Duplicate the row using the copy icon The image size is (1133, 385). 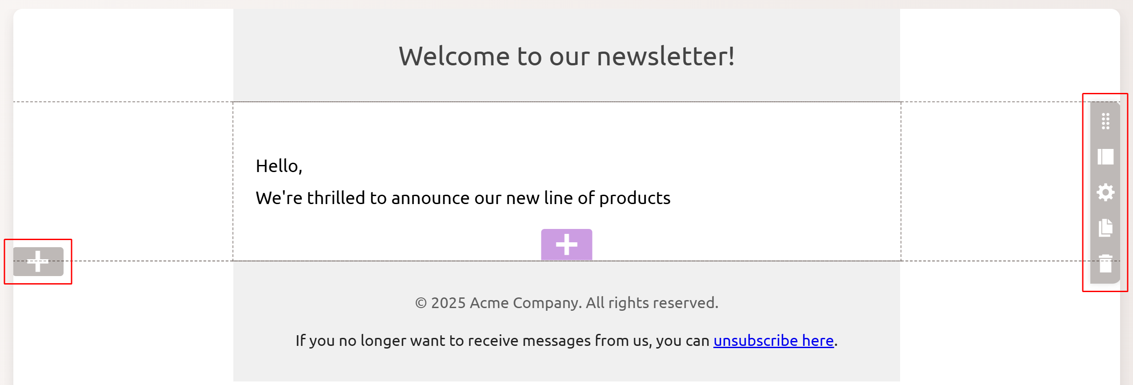click(1105, 228)
